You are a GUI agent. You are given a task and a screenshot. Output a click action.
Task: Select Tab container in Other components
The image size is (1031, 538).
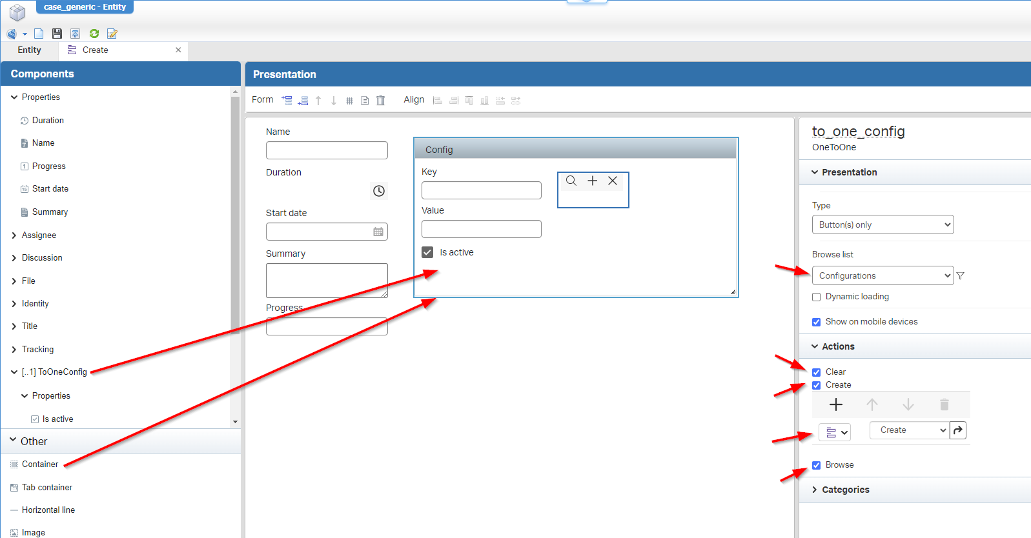46,487
